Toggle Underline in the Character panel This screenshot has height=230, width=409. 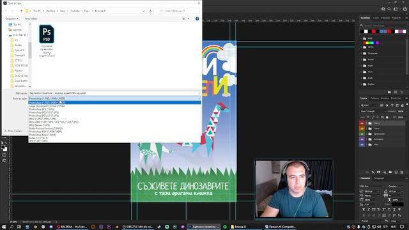click(x=394, y=210)
